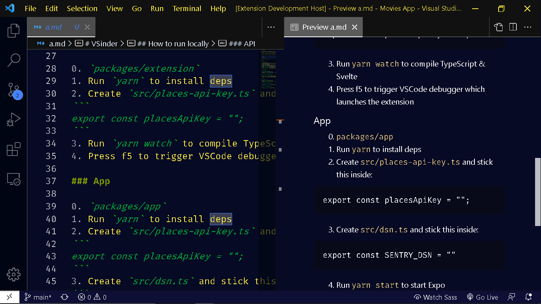The height and width of the screenshot is (304, 541).
Task: Open the Terminal menu
Action: [187, 8]
